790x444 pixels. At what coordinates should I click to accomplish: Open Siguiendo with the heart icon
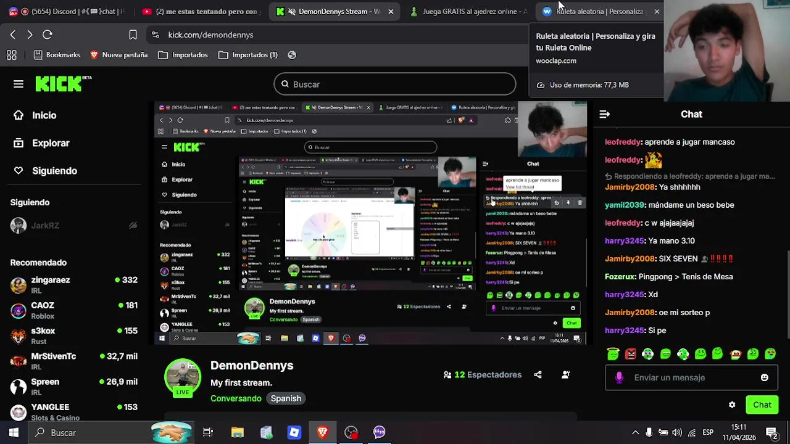[45, 171]
